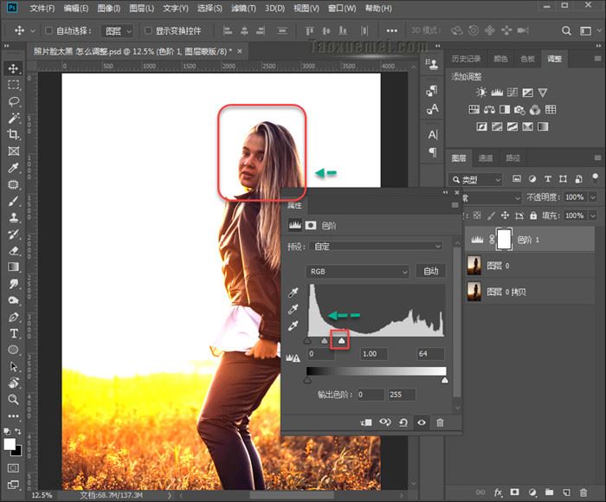This screenshot has width=606, height=502.
Task: Toggle adjustment layer visibility eye in Properties
Action: (422, 422)
